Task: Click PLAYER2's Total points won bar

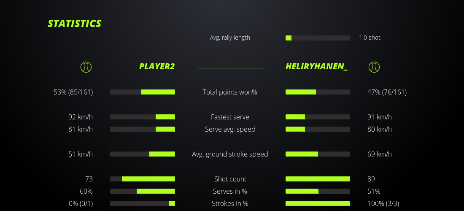Action: (x=143, y=92)
